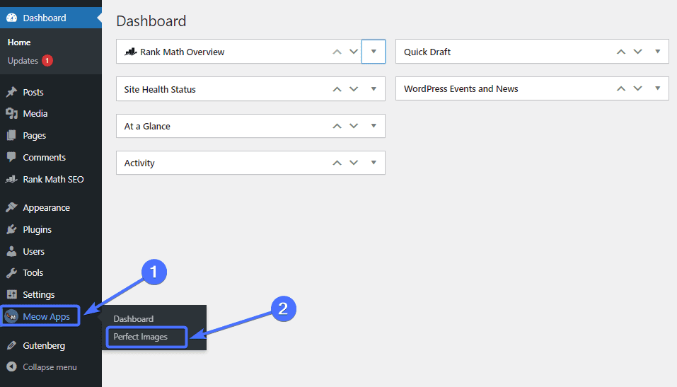Screen dimensions: 677x387
Task: Toggle the At a Glance panel
Action: [374, 126]
